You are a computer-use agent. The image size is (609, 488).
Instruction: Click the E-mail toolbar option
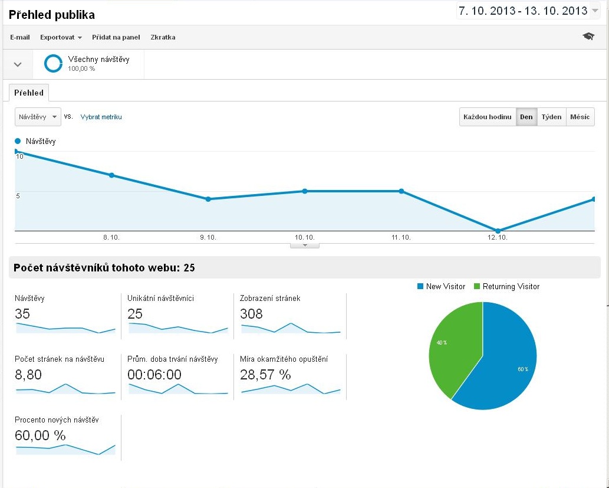click(20, 37)
